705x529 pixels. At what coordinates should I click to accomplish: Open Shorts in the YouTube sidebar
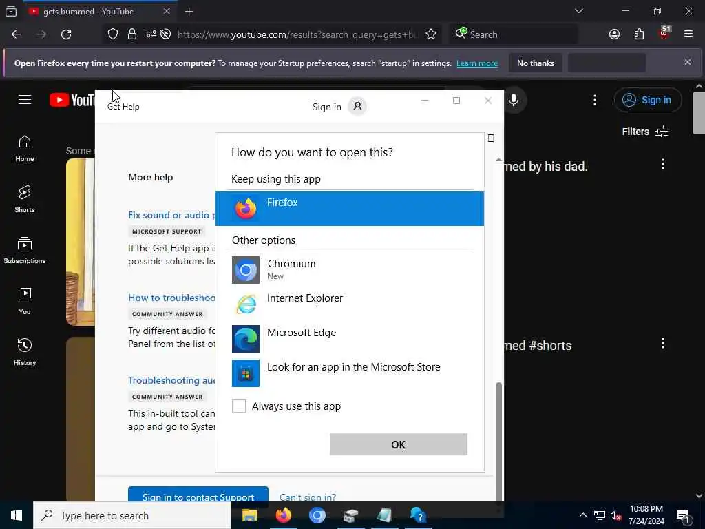pos(25,199)
